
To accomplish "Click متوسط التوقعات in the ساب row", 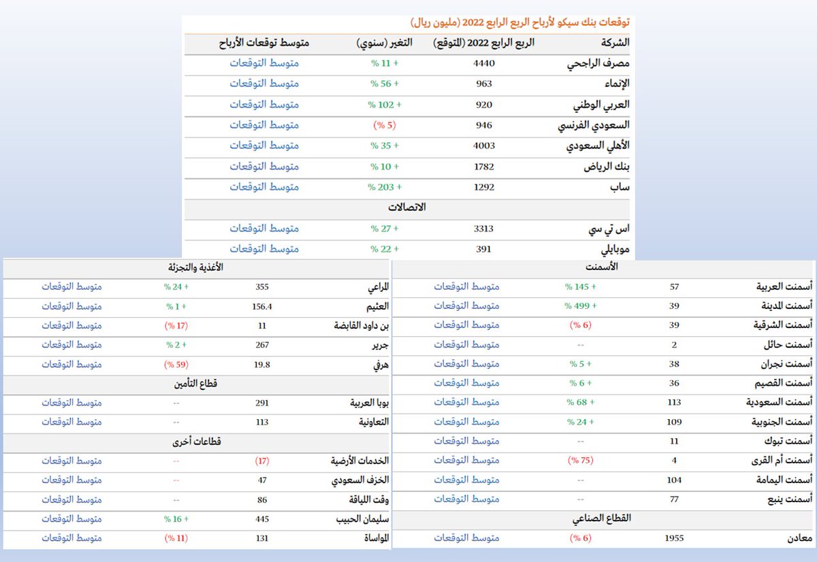I will (x=264, y=186).
